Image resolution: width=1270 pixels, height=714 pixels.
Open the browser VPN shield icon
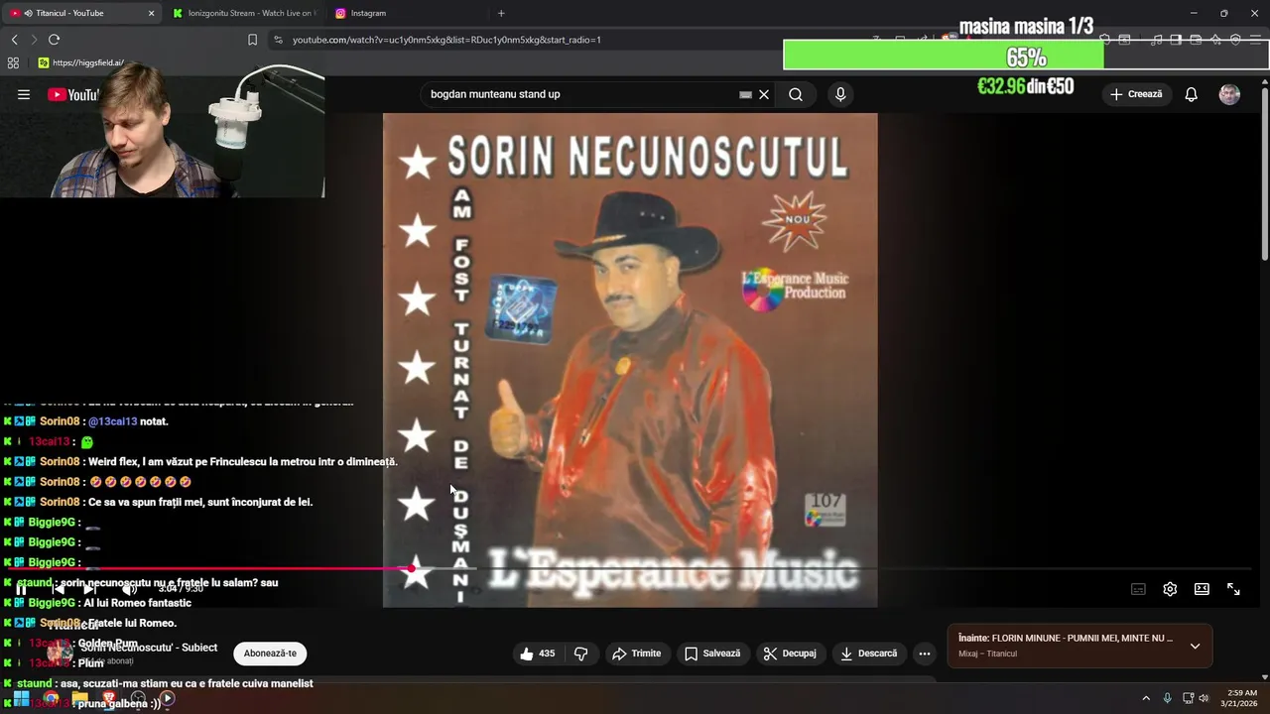[x=1235, y=40]
